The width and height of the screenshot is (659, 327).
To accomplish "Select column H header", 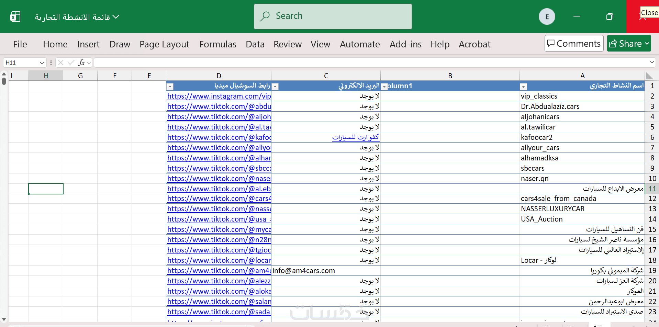I will tap(46, 76).
